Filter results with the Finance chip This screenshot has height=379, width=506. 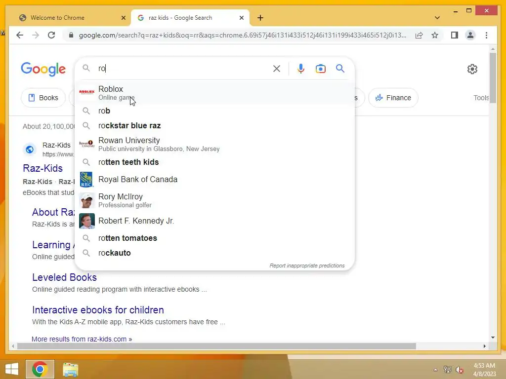pos(393,98)
